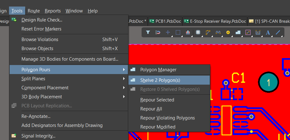Click the selection filter funnel icon
This screenshot has width=290, height=140.
tap(148, 32)
